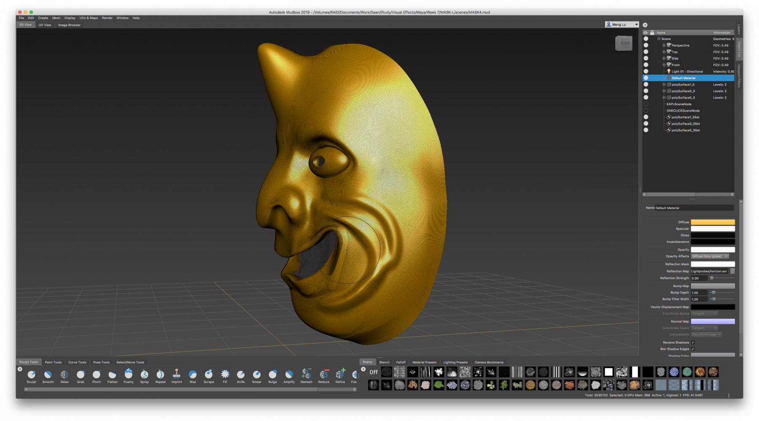Toggle visibility of polySurface5_3
Image resolution: width=759 pixels, height=421 pixels.
click(646, 97)
